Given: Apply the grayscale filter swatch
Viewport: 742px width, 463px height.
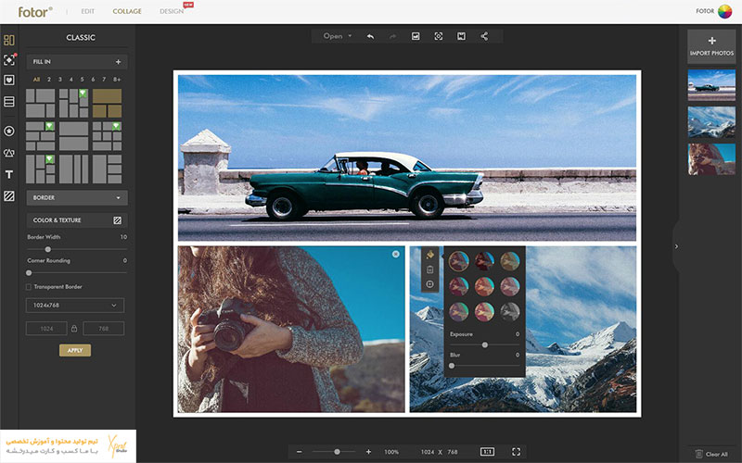Looking at the screenshot, I should (509, 312).
